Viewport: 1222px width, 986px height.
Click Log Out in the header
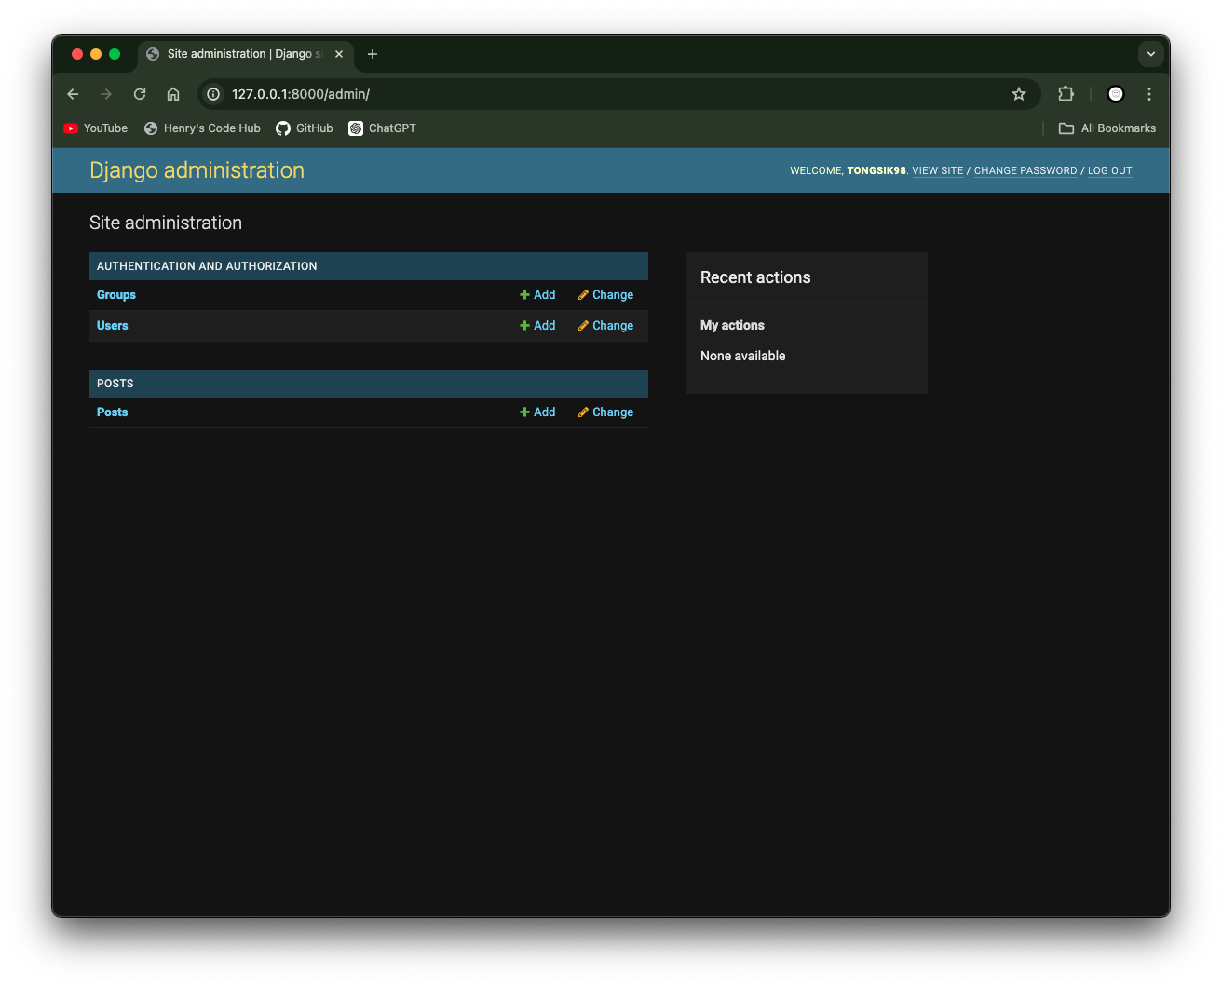click(x=1110, y=170)
